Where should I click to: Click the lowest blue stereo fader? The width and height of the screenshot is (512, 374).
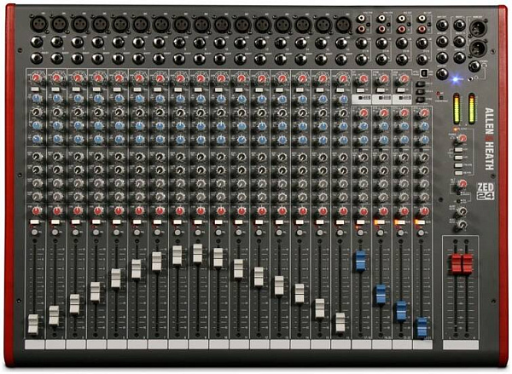pyautogui.click(x=422, y=327)
